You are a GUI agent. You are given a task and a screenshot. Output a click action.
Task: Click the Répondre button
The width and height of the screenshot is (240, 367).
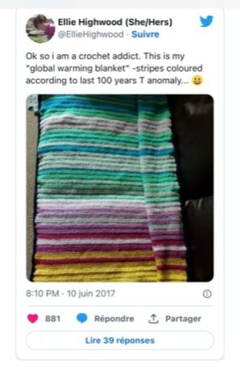114,318
